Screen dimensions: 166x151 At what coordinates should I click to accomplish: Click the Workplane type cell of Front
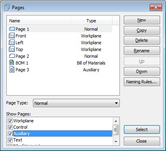(x=91, y=36)
